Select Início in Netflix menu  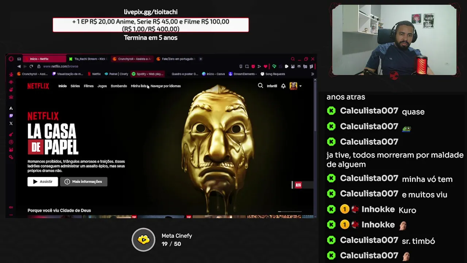62,86
